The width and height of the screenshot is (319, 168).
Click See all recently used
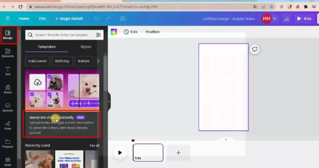click(94, 145)
